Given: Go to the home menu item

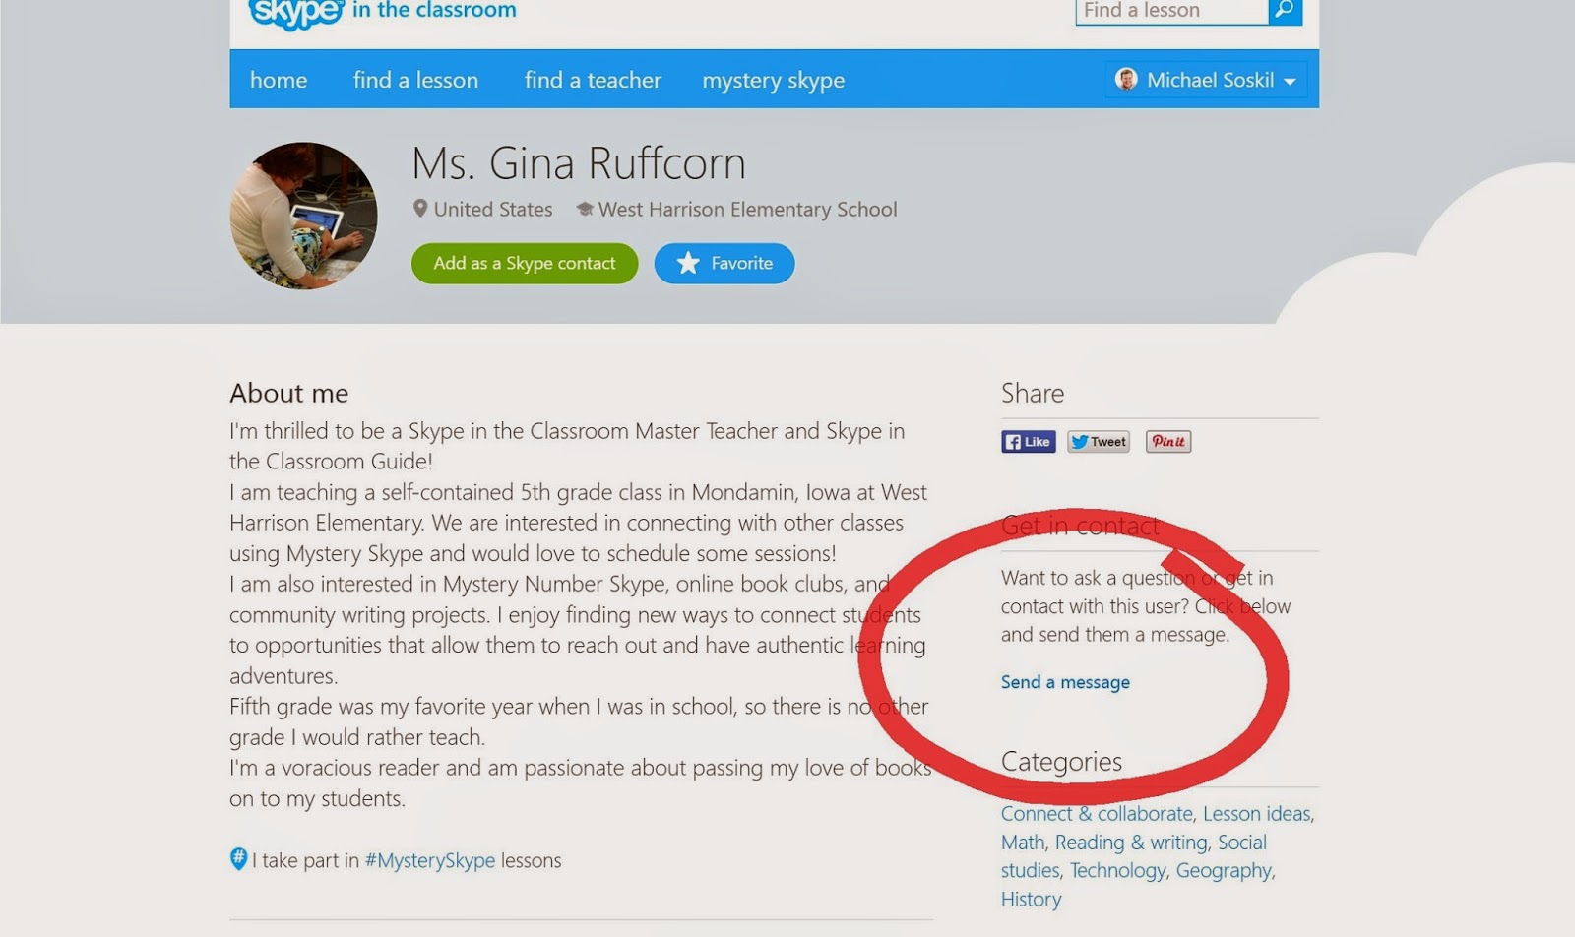Looking at the screenshot, I should point(279,80).
